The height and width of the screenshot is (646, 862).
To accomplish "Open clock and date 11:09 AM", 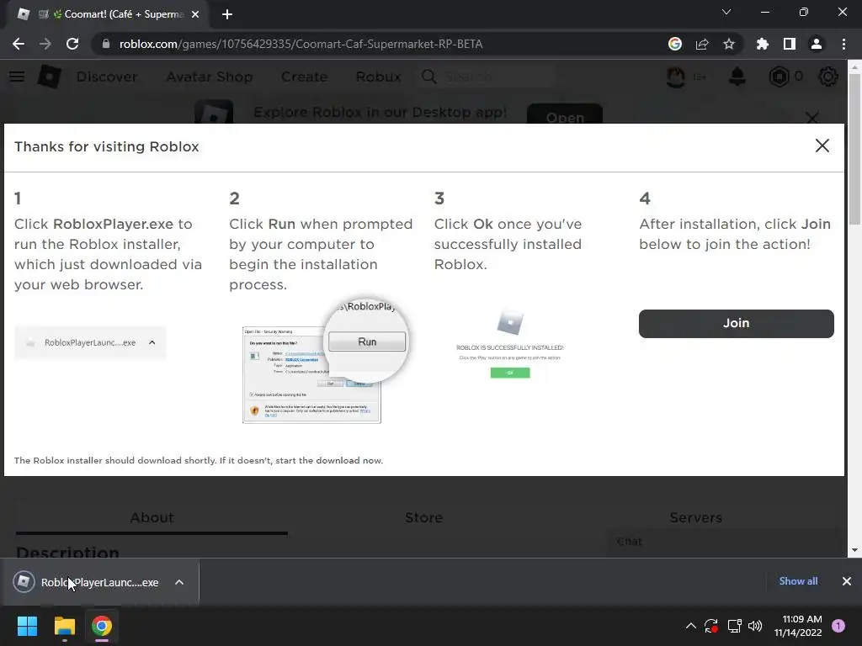I will [798, 626].
